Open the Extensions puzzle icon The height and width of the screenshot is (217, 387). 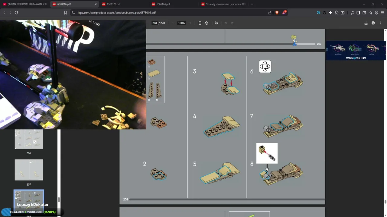click(x=337, y=13)
